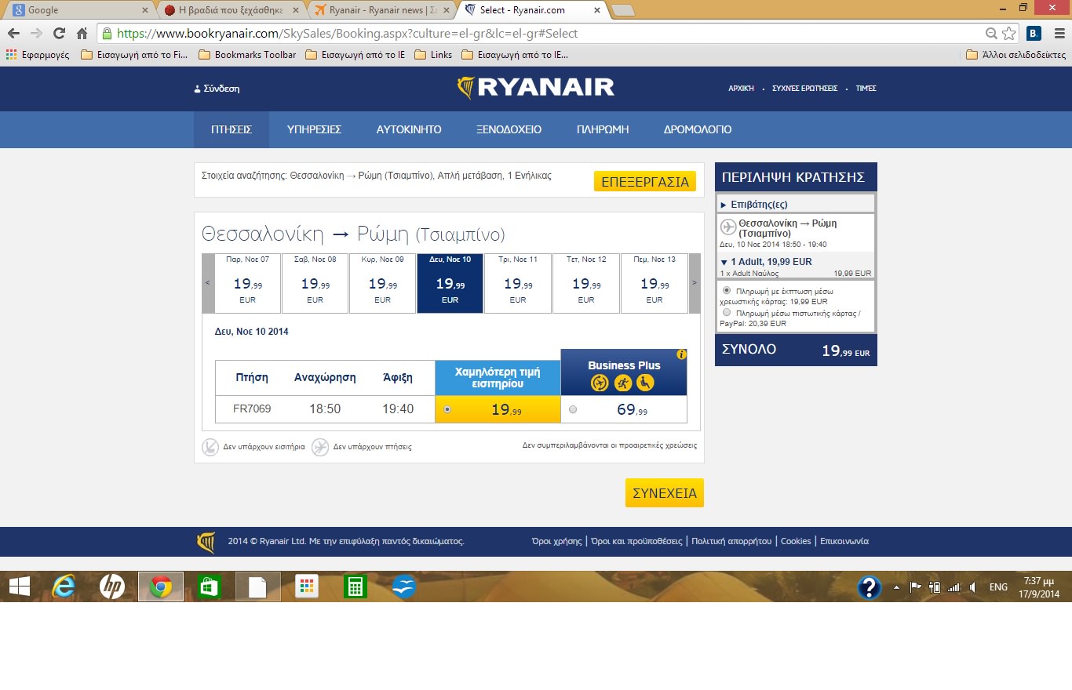The width and height of the screenshot is (1072, 690).
Task: Click the ΣΥΝΕΧΕΙΑ button
Action: (x=665, y=493)
